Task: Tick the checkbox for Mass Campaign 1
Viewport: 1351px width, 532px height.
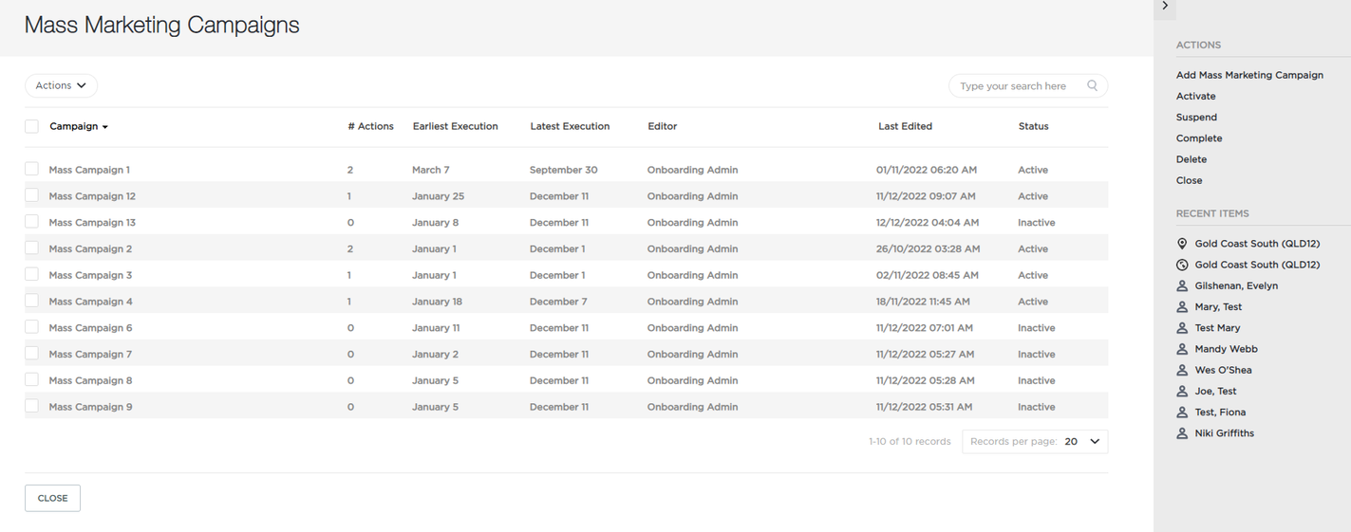Action: click(x=31, y=169)
